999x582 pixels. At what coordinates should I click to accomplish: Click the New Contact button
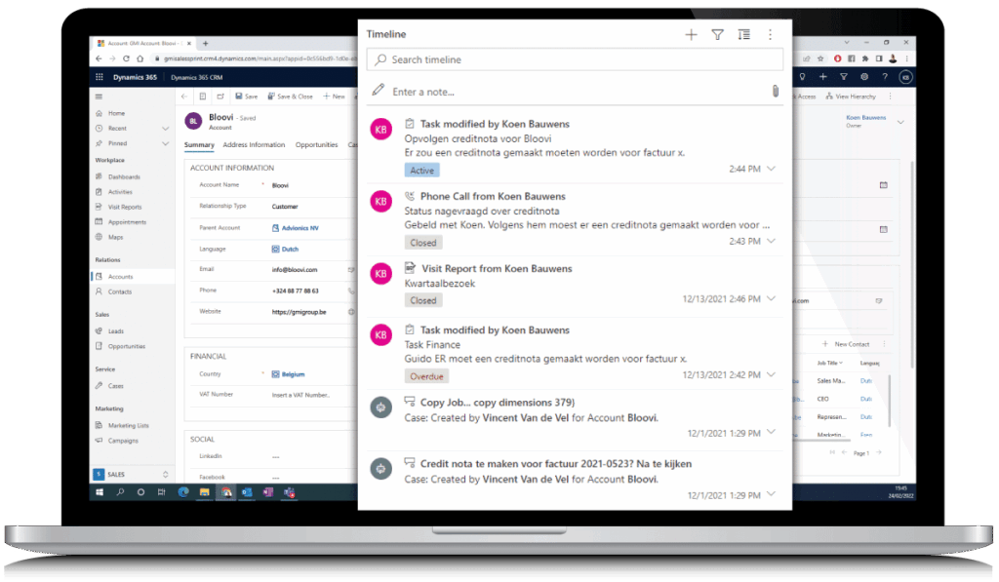click(x=847, y=344)
